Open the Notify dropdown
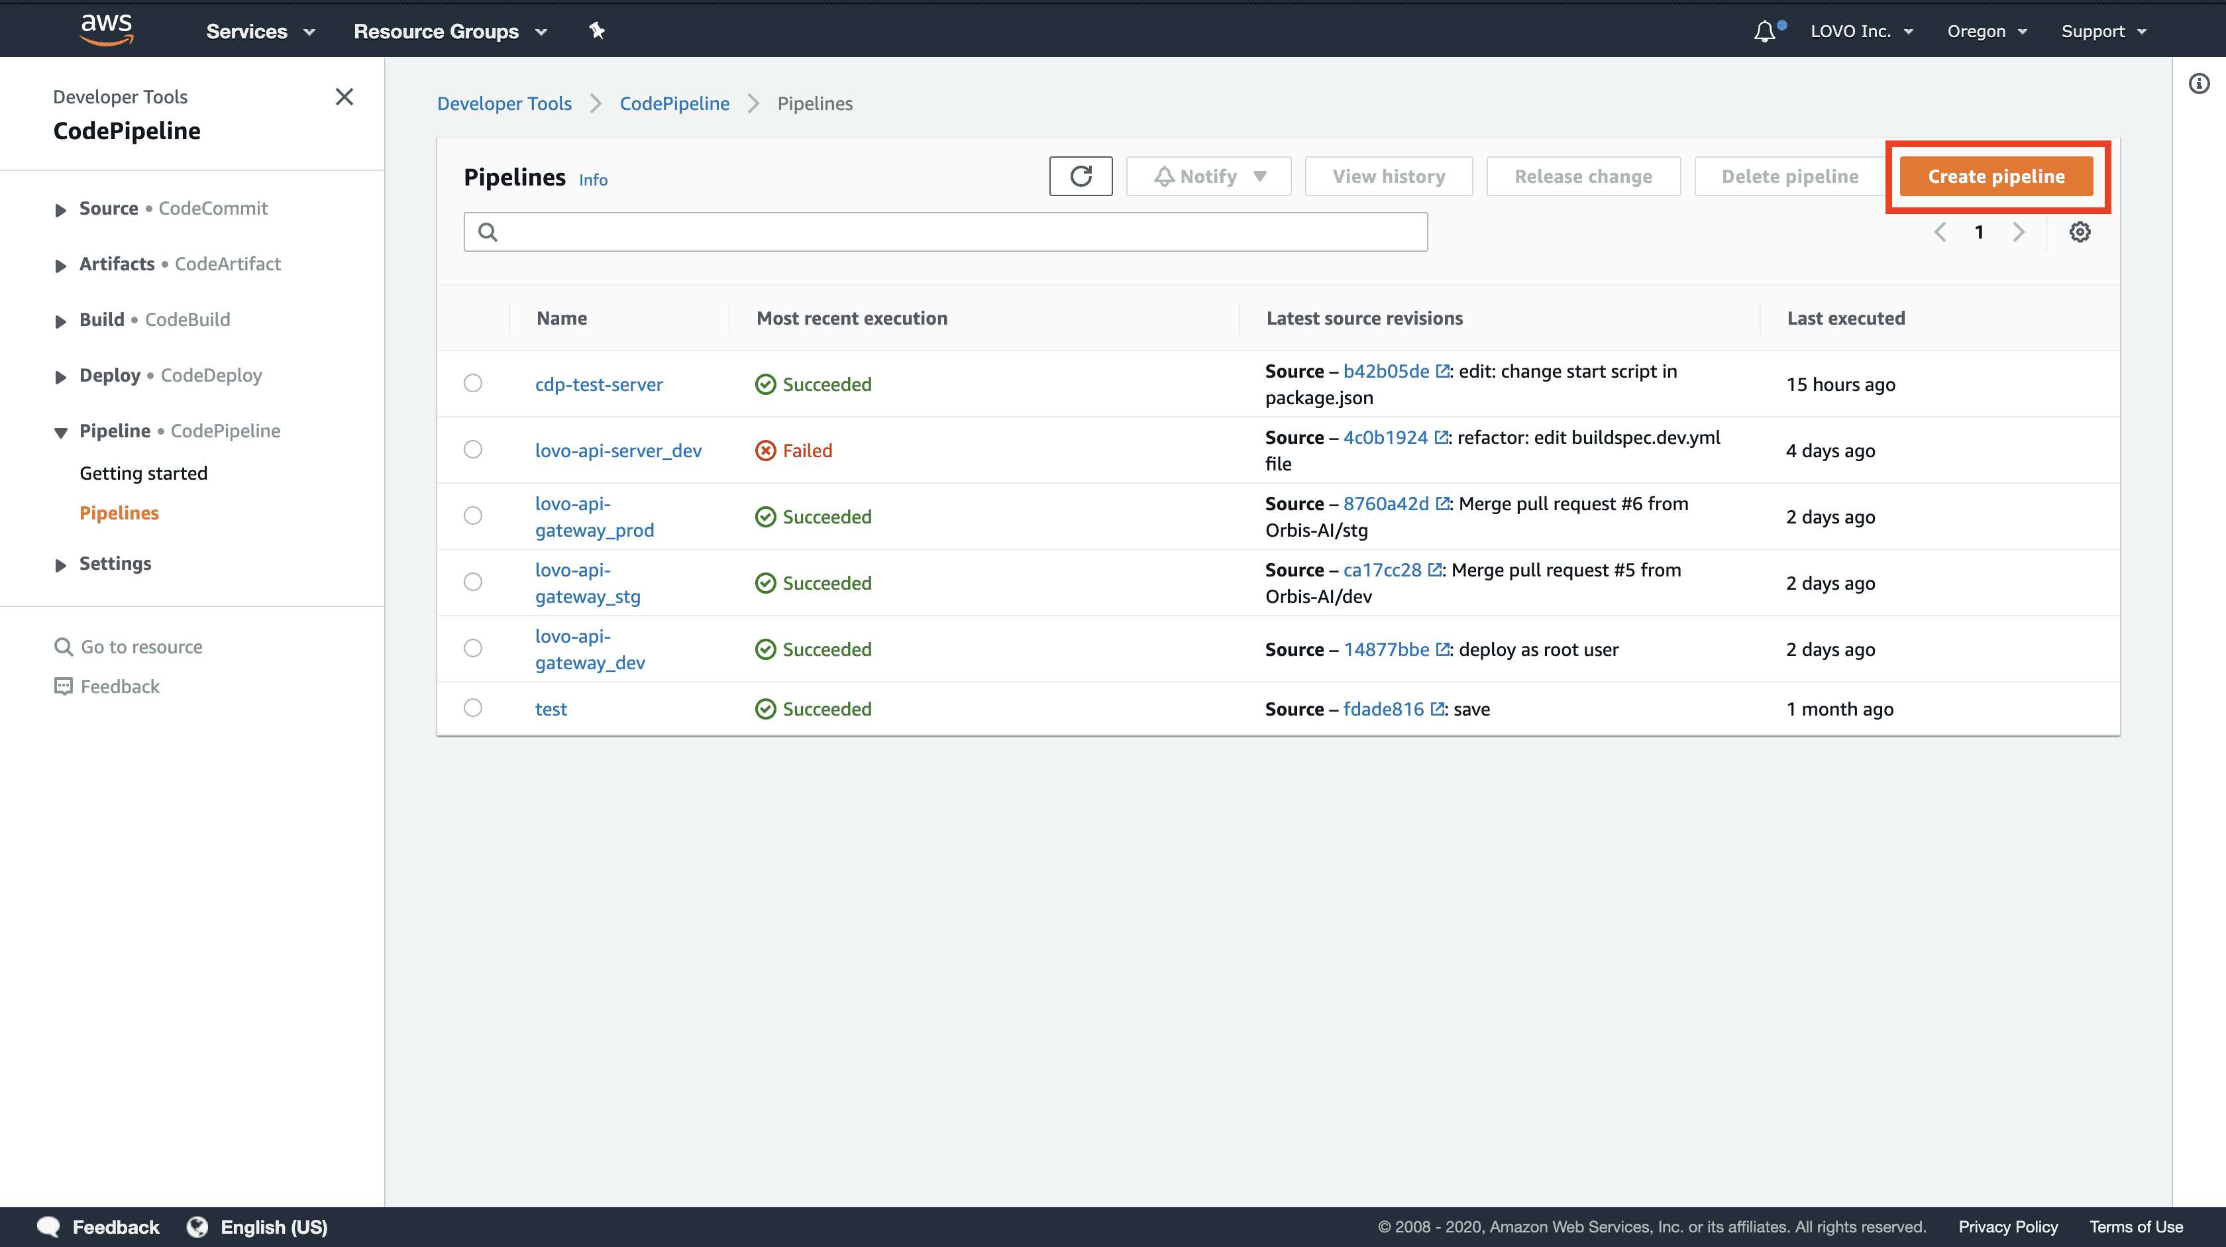 click(1208, 176)
